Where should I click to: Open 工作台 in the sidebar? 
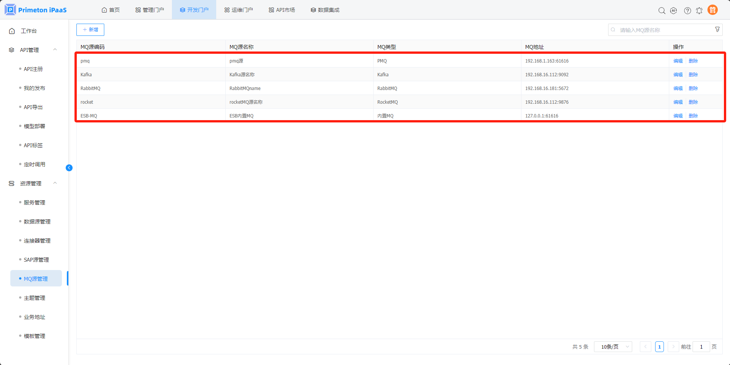pyautogui.click(x=29, y=31)
